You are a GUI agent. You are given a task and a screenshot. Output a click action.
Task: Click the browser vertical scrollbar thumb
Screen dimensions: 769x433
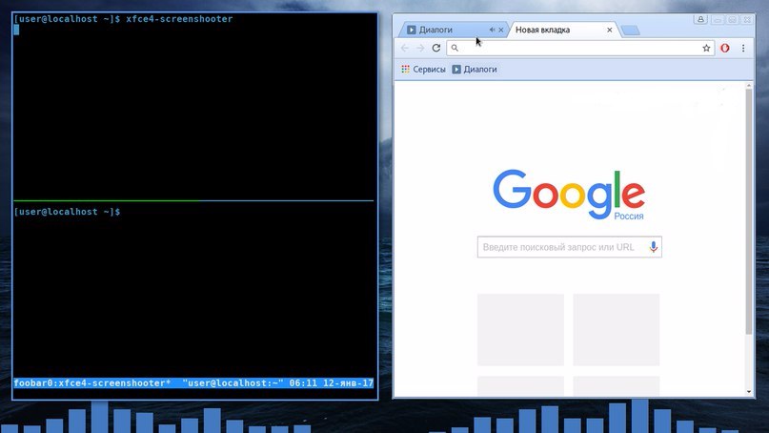point(749,211)
